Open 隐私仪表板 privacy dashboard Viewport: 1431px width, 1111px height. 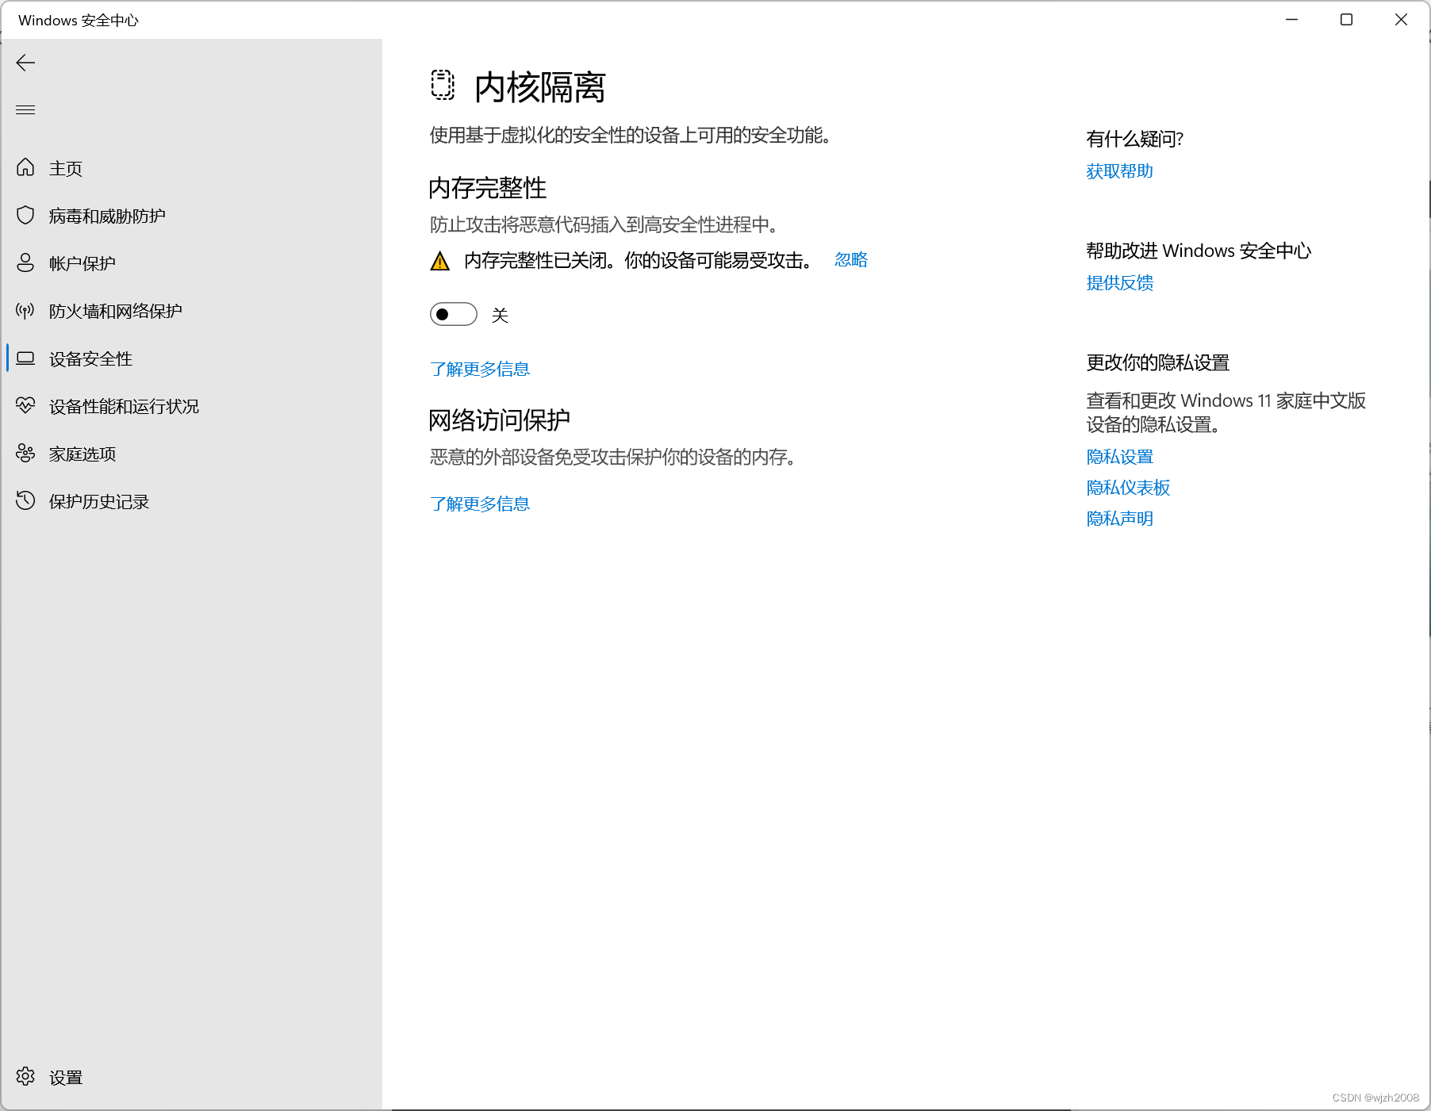point(1127,487)
